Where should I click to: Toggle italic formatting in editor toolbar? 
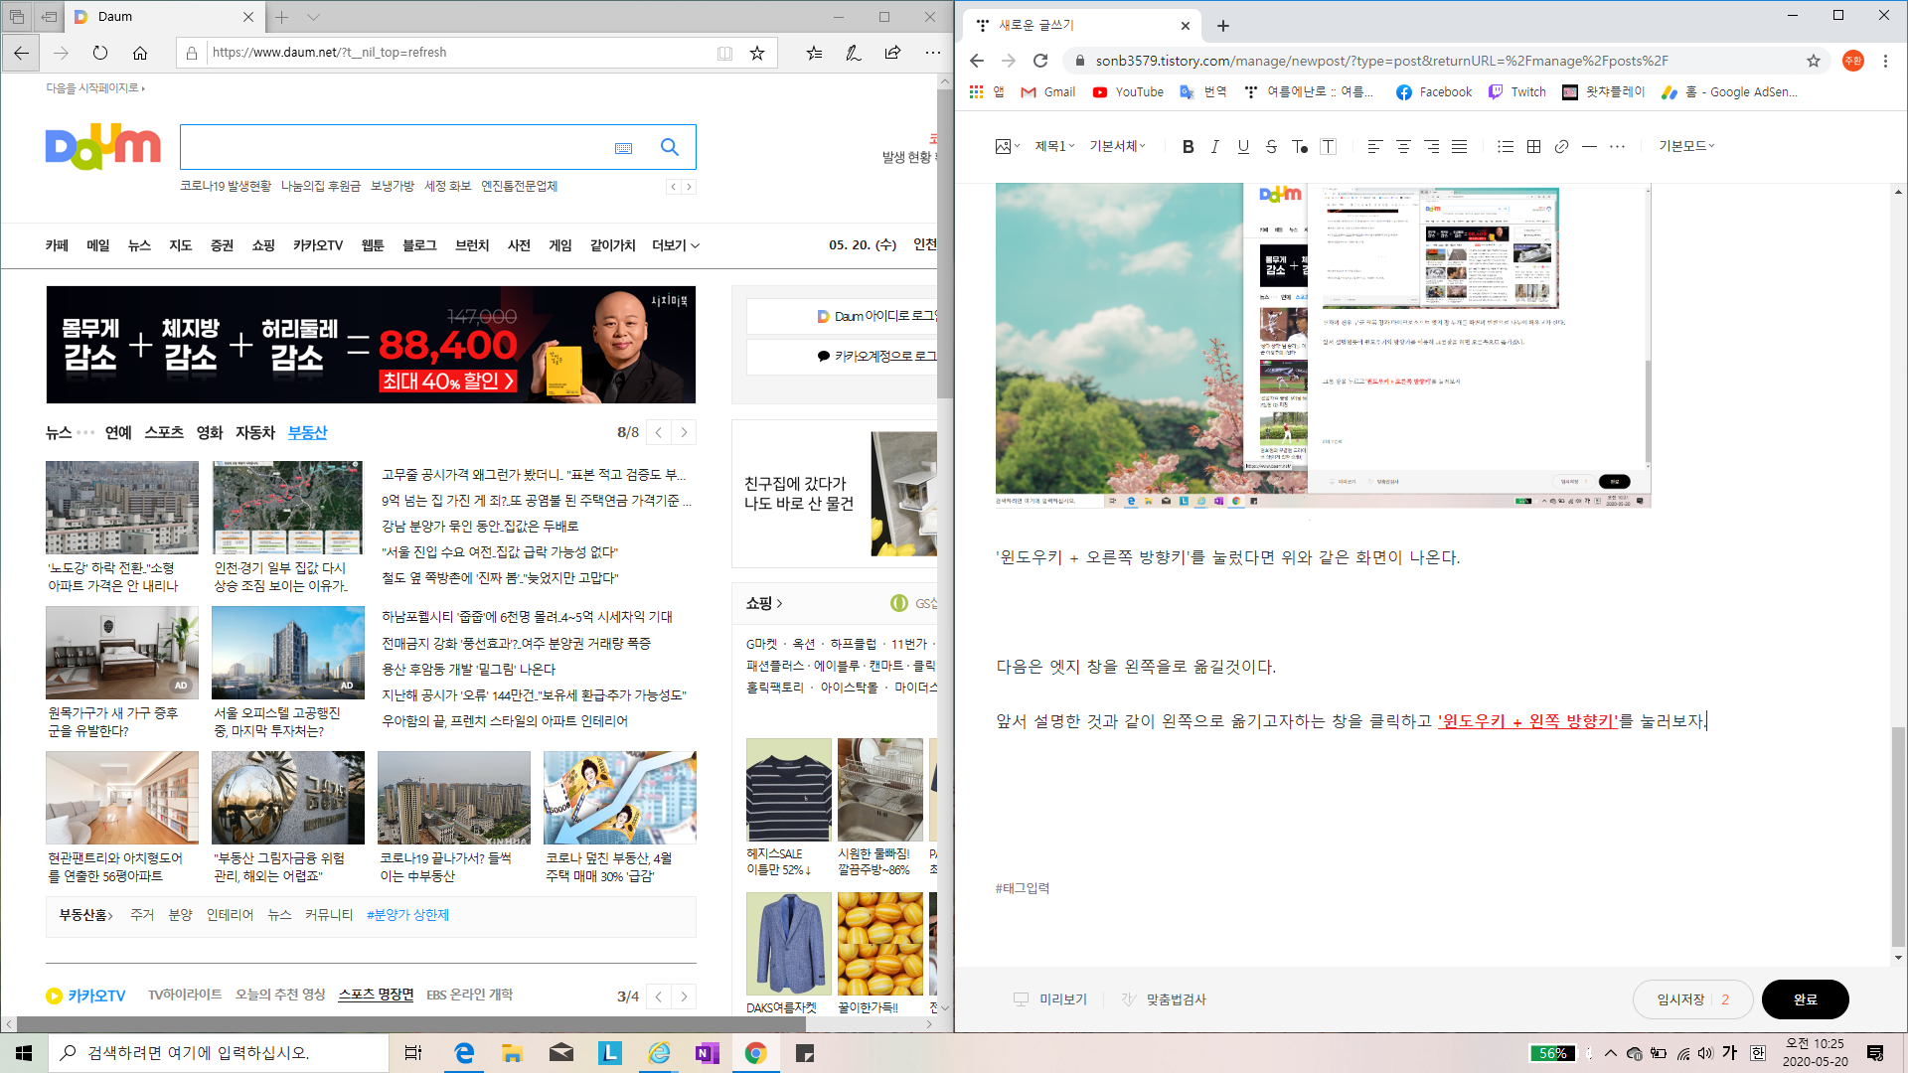[1214, 147]
